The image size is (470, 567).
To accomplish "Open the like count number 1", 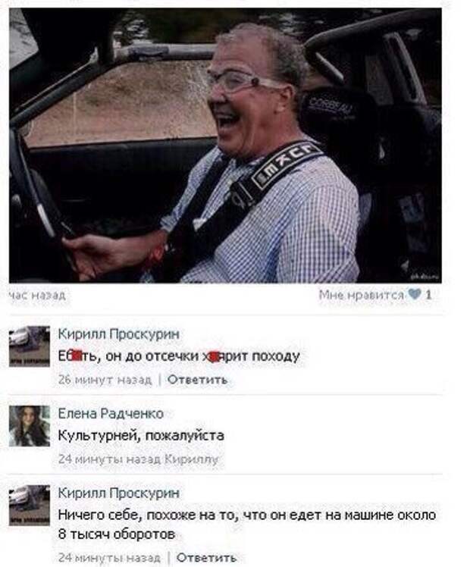I will (428, 295).
